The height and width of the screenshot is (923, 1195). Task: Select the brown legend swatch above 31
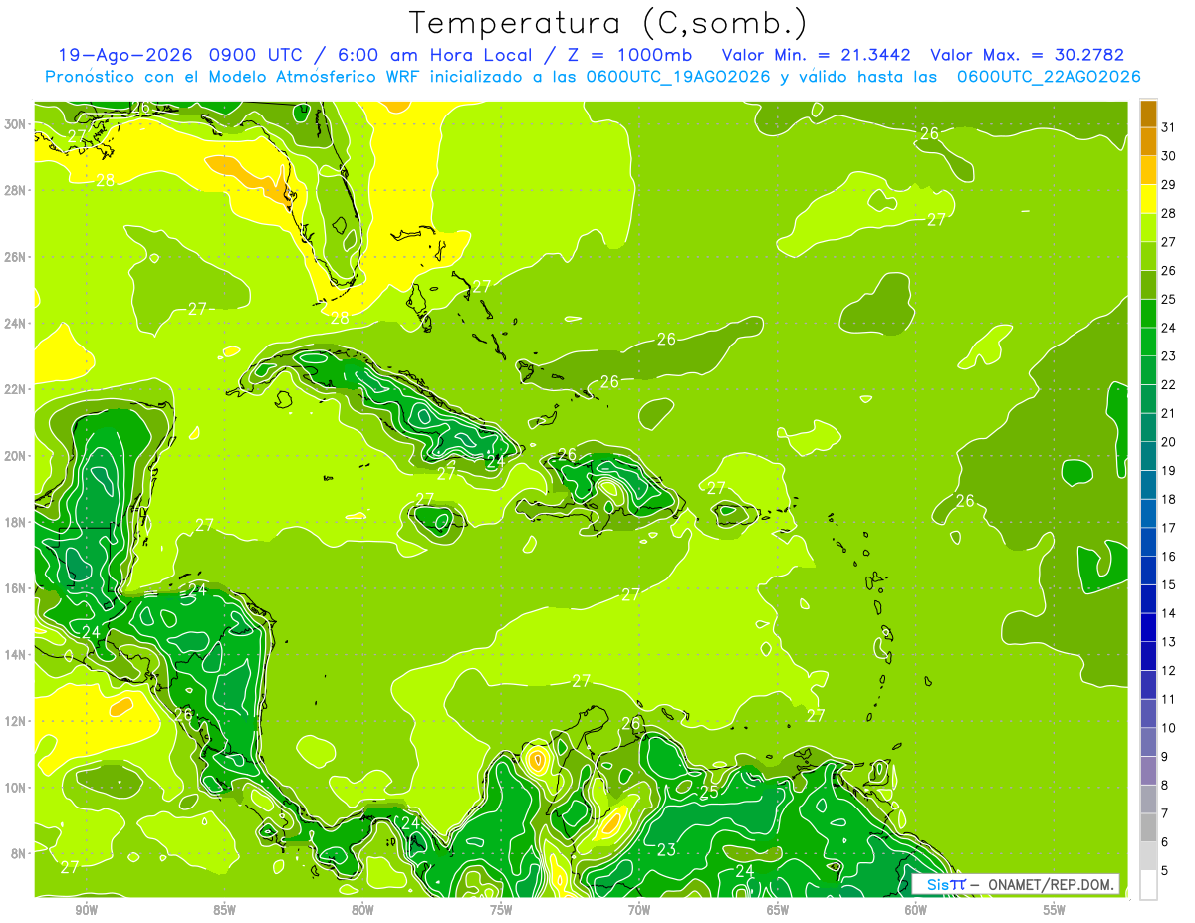click(x=1148, y=114)
